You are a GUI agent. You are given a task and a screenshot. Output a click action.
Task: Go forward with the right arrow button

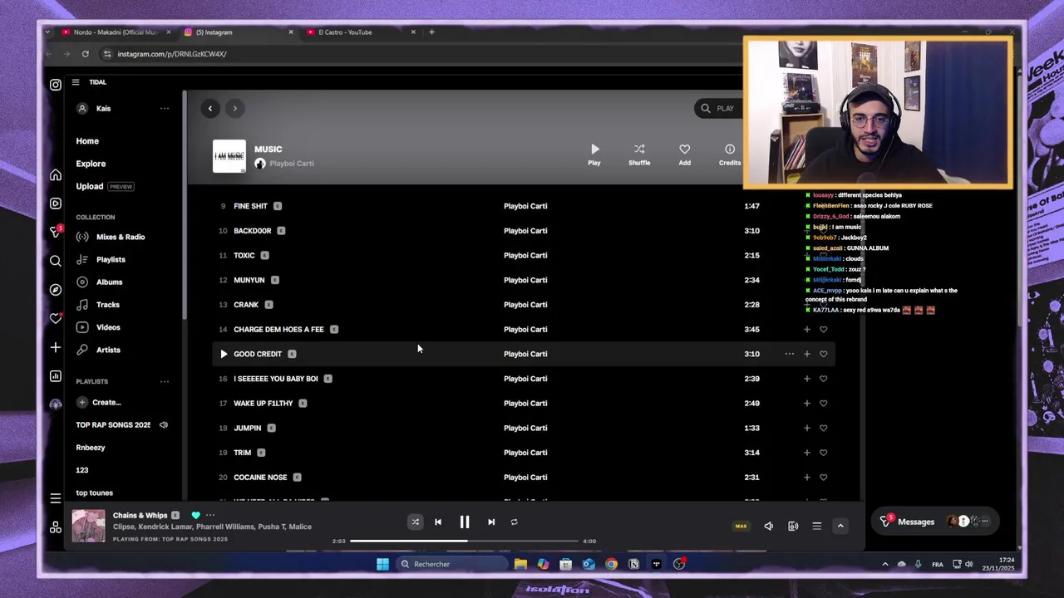click(234, 108)
